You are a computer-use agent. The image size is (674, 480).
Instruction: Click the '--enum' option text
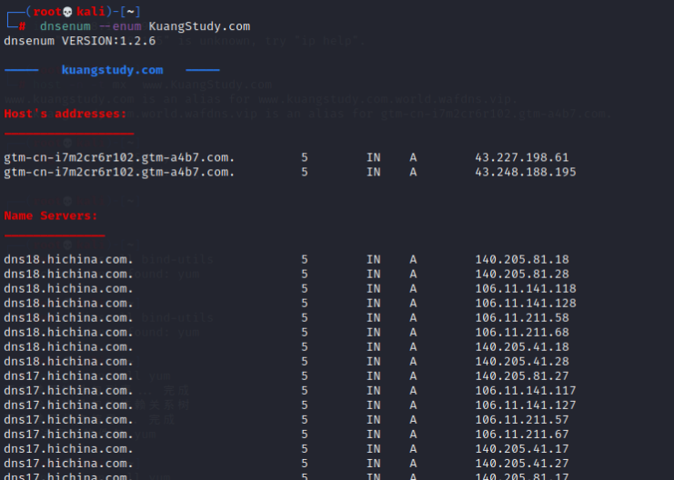point(120,26)
